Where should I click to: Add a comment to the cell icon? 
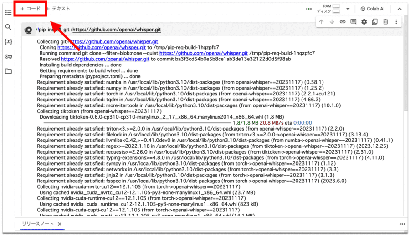[x=353, y=22]
